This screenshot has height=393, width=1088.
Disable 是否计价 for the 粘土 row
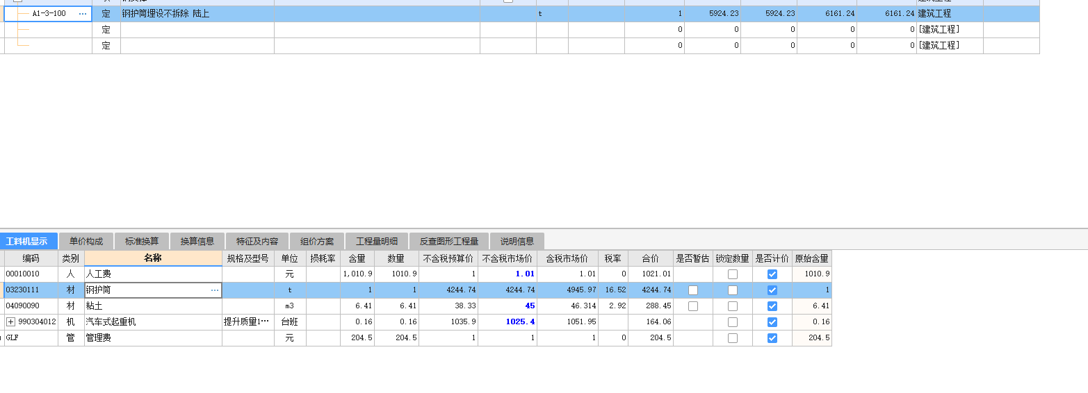point(772,306)
